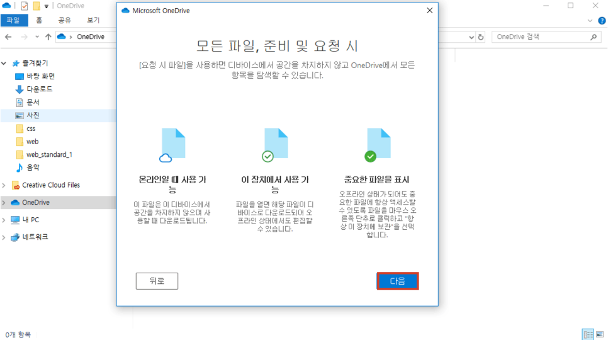Expand the 네트워크 tree node
This screenshot has width=608, height=340.
tap(4, 237)
